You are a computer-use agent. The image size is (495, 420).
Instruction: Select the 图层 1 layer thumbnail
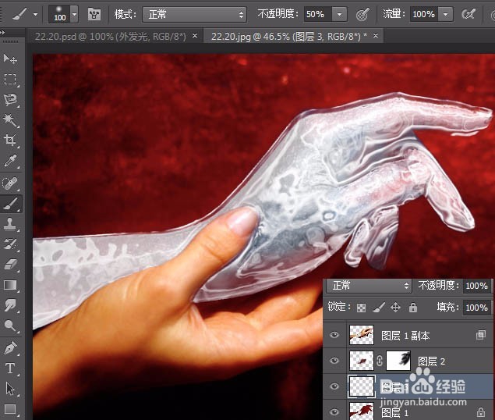click(362, 411)
